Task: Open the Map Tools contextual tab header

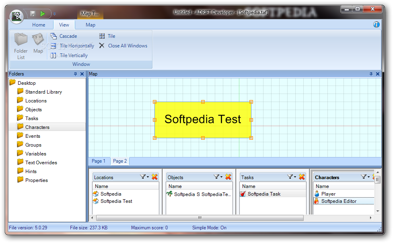Action: click(90, 14)
